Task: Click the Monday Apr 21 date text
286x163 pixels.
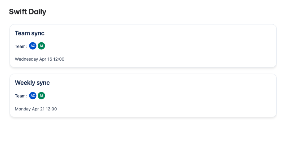Action: pyautogui.click(x=36, y=109)
